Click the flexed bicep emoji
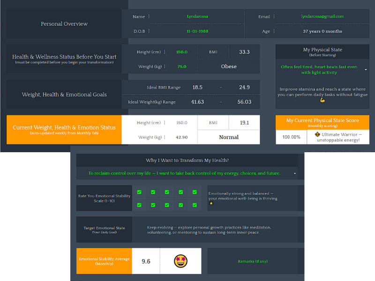 point(322,100)
